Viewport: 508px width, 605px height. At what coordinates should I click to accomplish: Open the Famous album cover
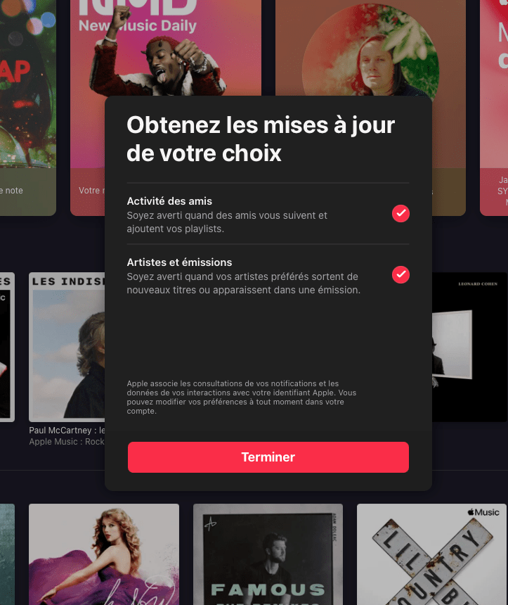coord(268,554)
